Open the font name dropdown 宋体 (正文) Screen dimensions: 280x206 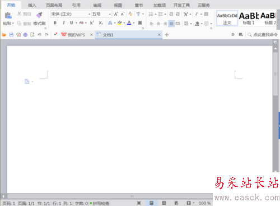tap(89, 14)
